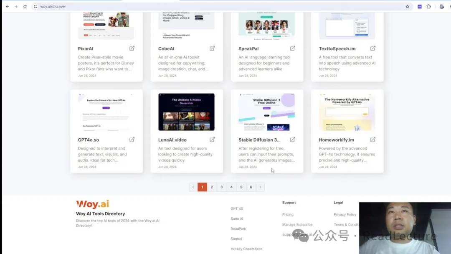Image resolution: width=451 pixels, height=254 pixels.
Task: Open GPT4o.so external link icon
Action: [132, 140]
